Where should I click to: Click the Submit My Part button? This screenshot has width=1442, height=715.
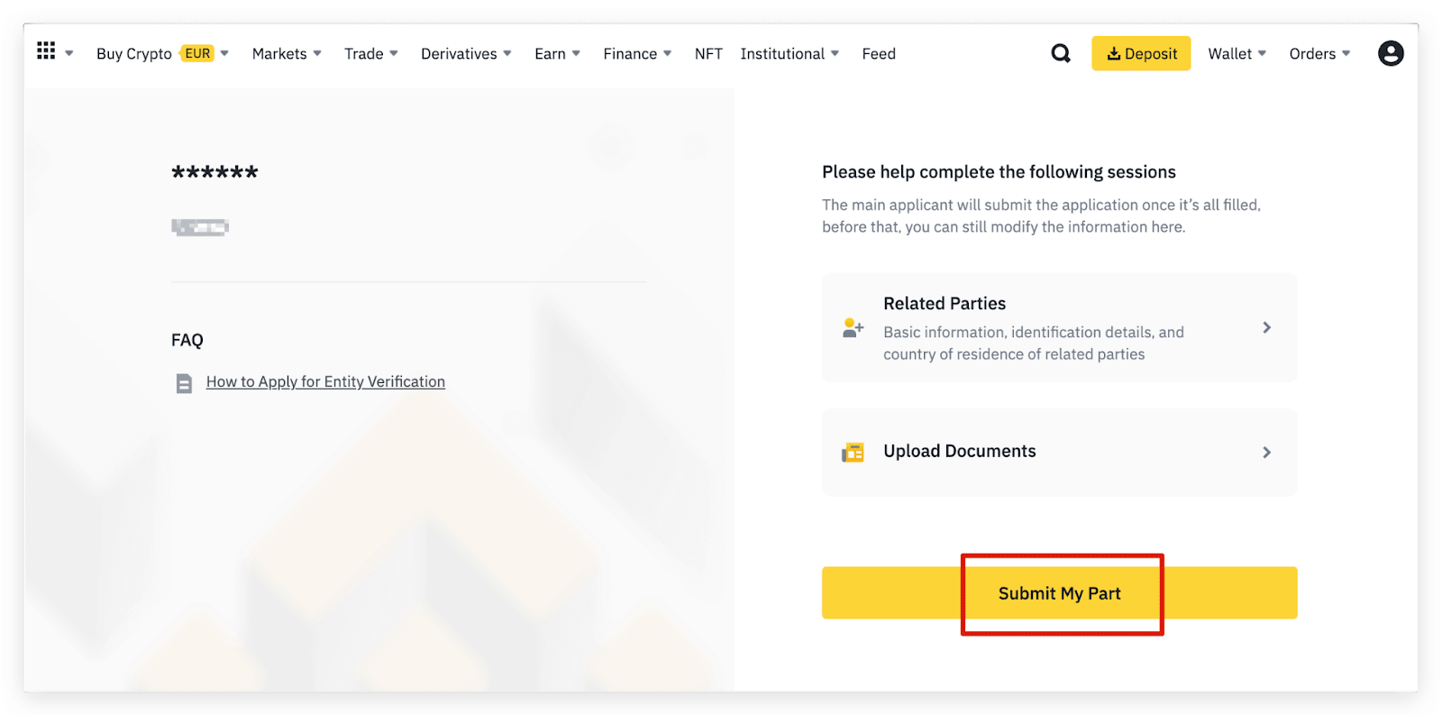pos(1059,593)
